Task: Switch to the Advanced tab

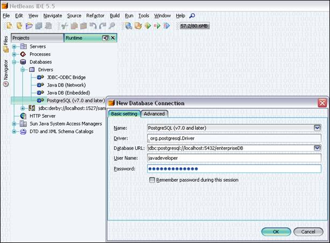Action: click(x=155, y=114)
